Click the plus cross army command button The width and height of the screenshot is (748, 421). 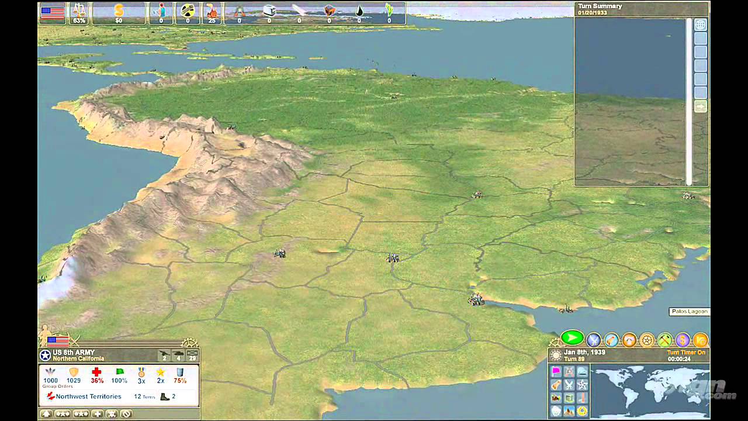point(97,414)
